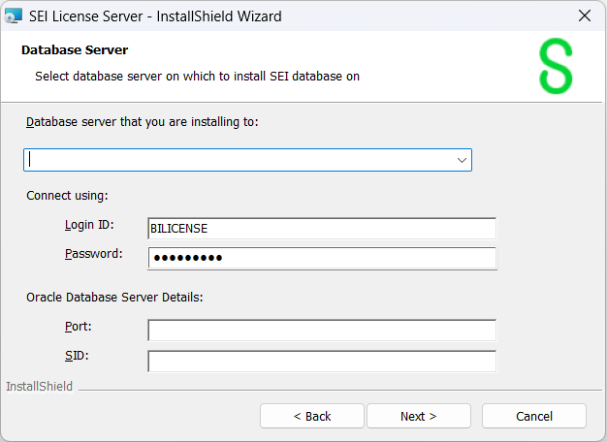Proceed with the Next button
This screenshot has height=442, width=607.
click(418, 416)
